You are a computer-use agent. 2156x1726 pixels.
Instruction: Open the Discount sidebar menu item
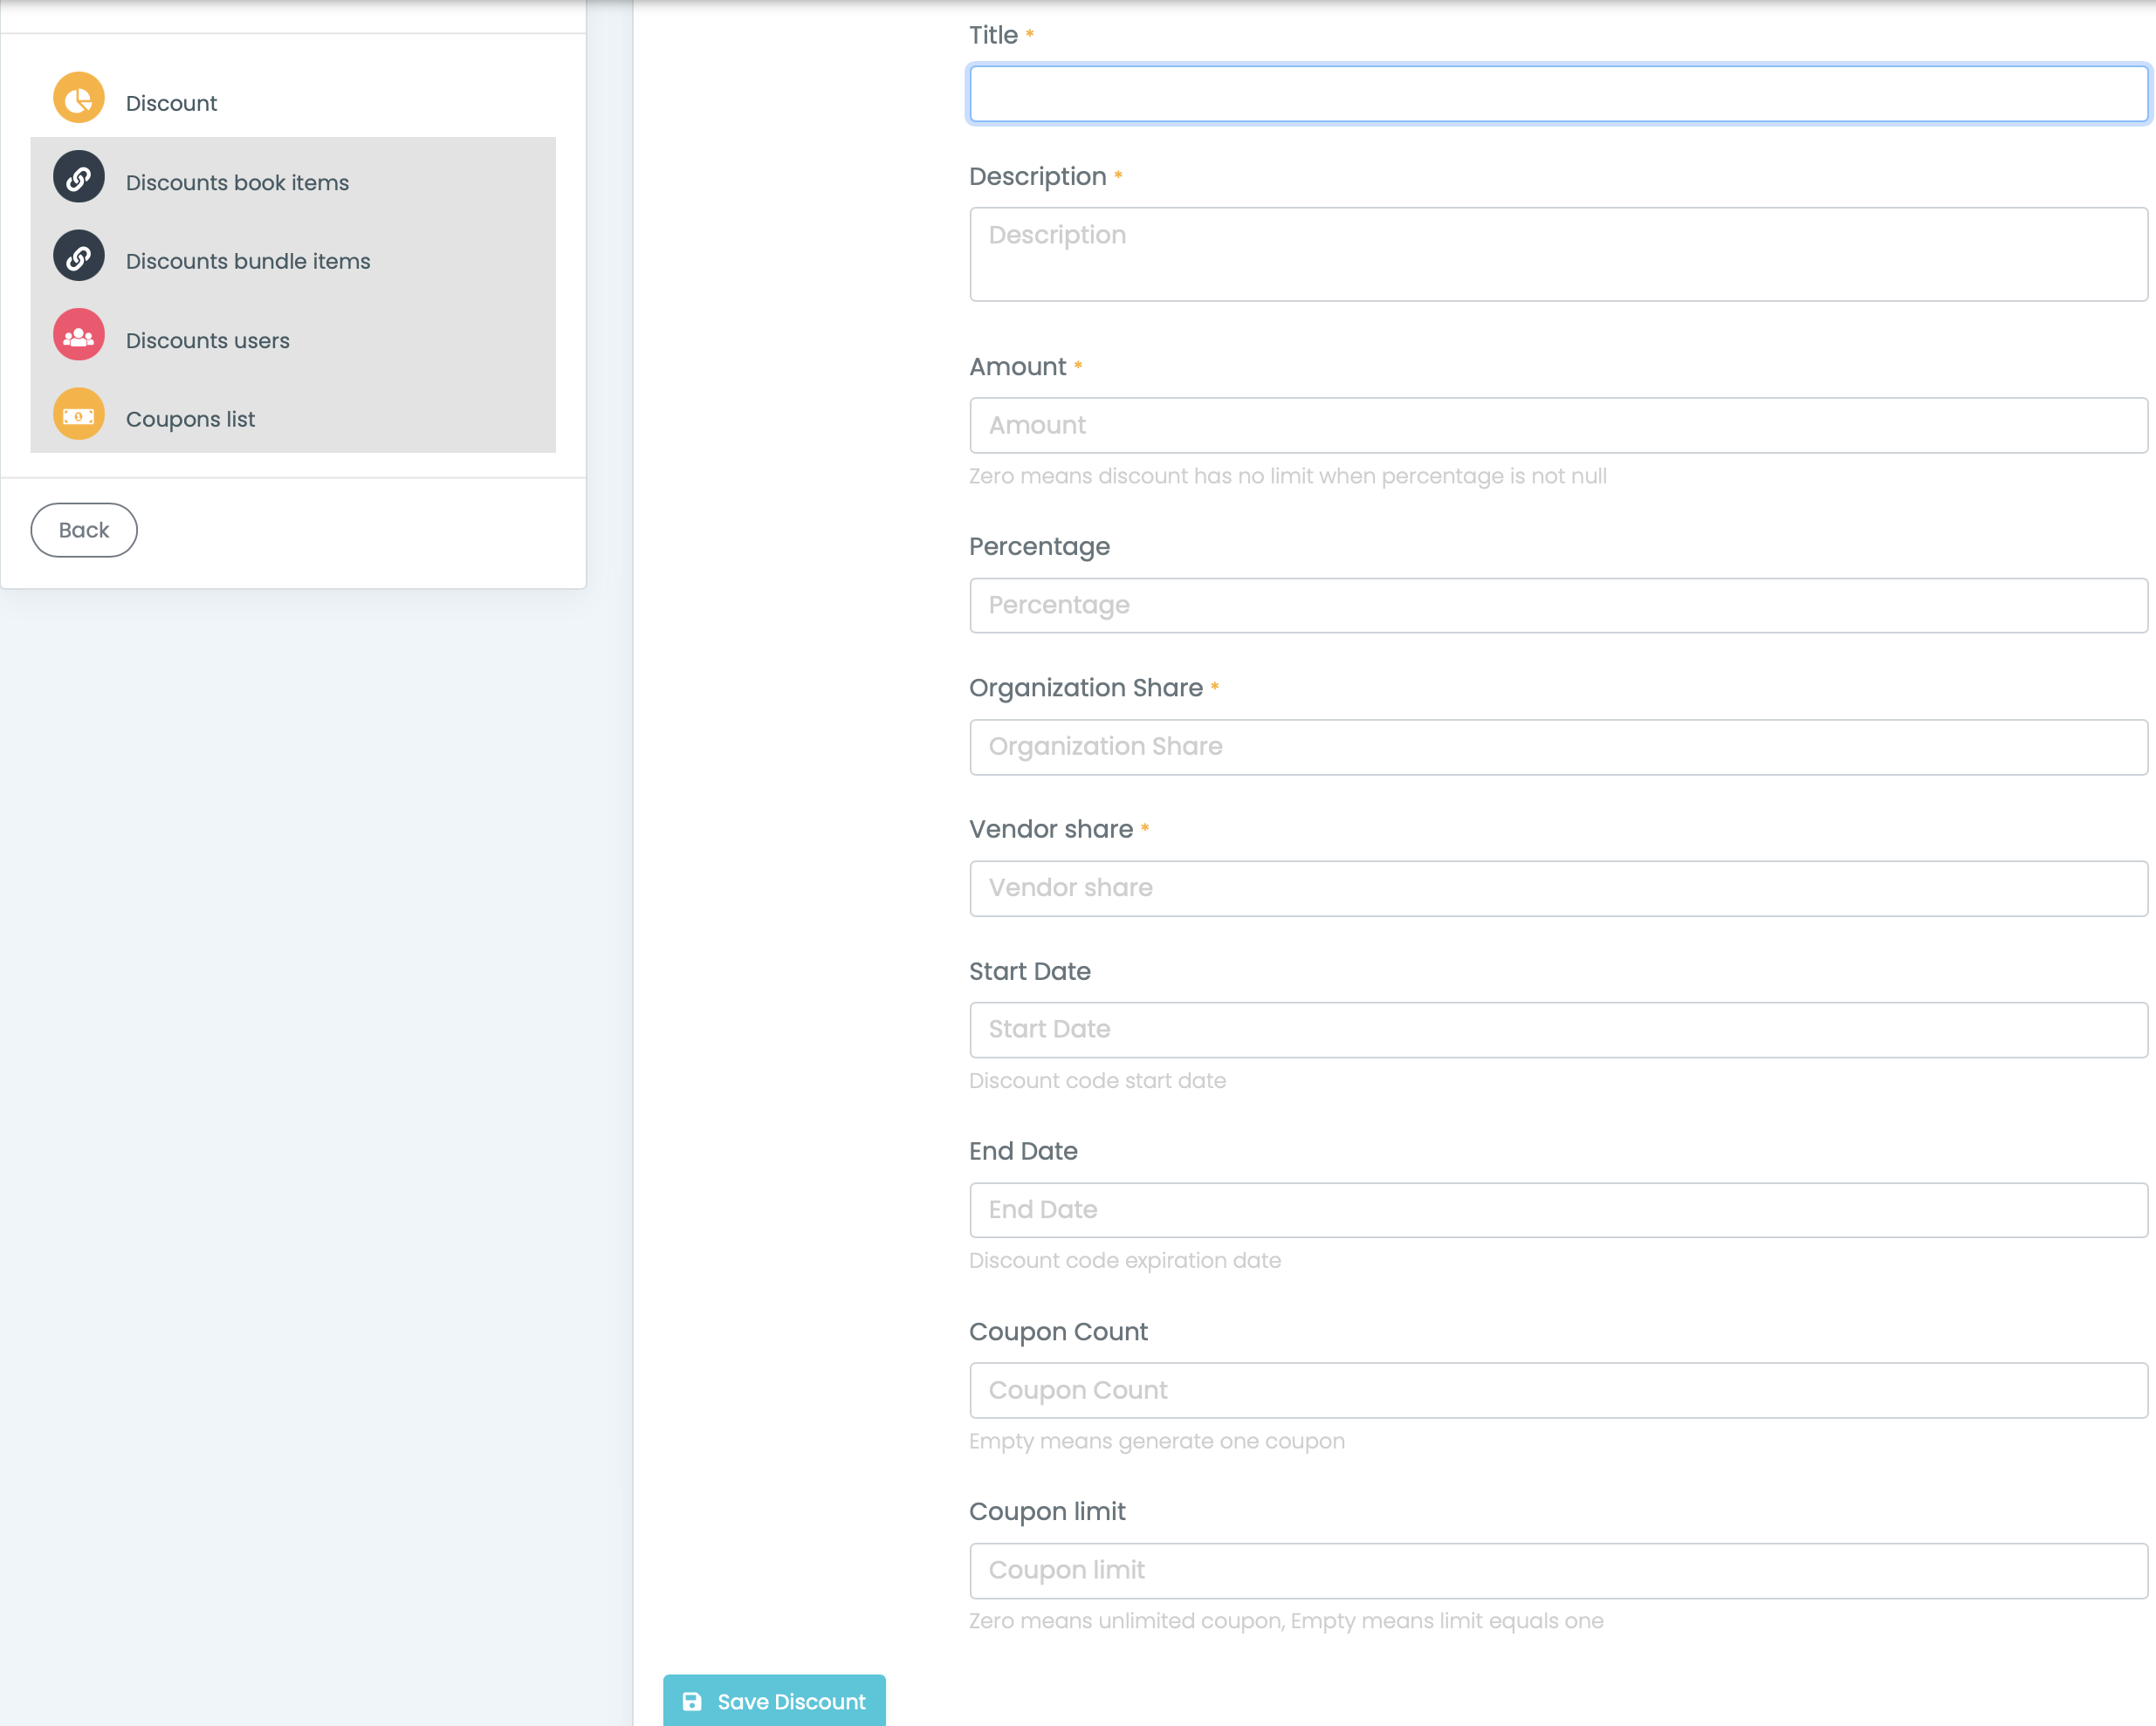(171, 103)
